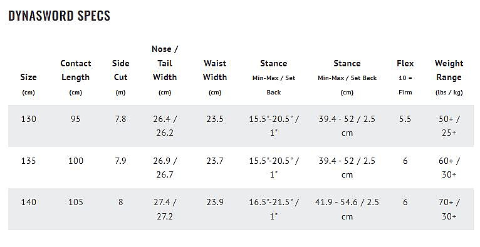The height and width of the screenshot is (247, 480).
Task: Select the Waist Width column header
Action: (x=215, y=78)
